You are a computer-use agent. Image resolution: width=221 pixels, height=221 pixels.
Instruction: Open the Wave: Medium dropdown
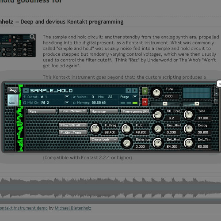(x=73, y=111)
